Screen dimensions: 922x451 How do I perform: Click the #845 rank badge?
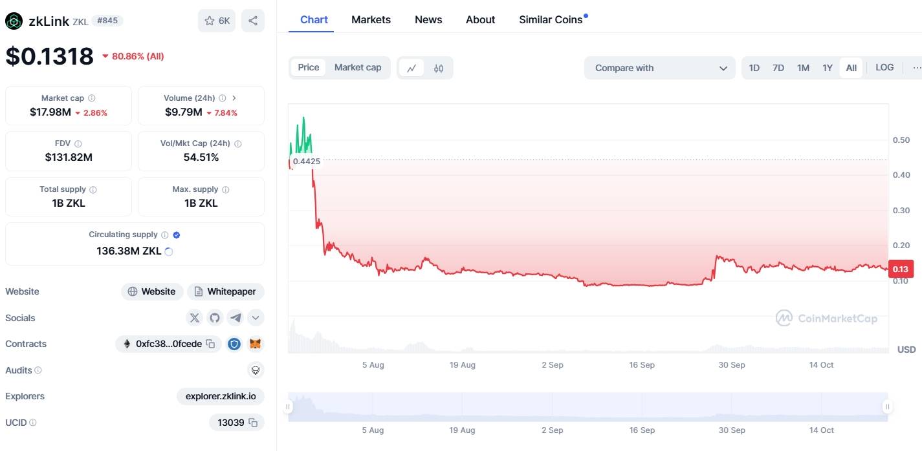107,21
